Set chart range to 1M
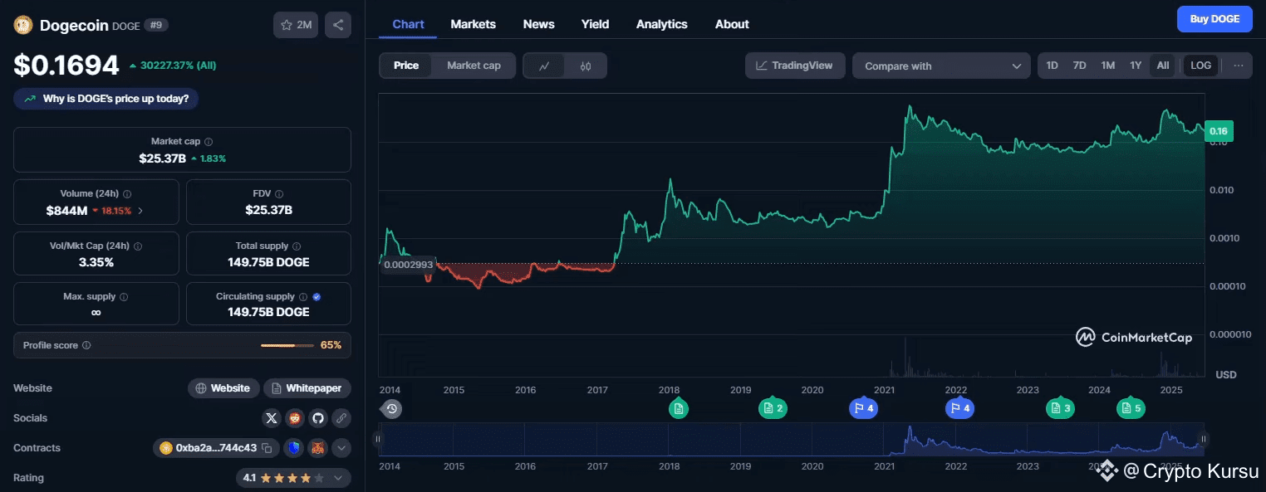This screenshot has width=1266, height=492. pyautogui.click(x=1107, y=66)
